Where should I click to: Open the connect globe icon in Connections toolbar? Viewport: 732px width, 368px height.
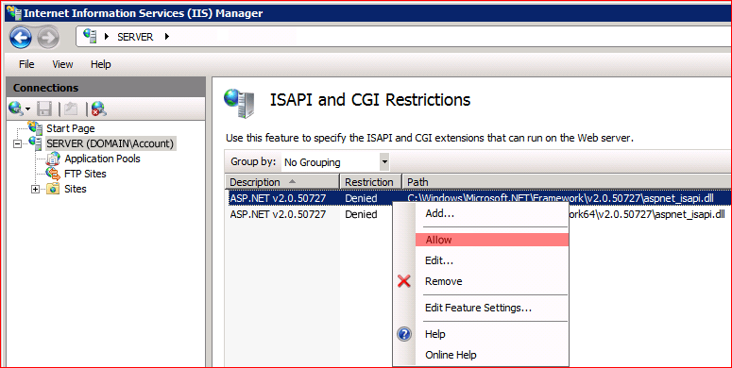pyautogui.click(x=15, y=109)
